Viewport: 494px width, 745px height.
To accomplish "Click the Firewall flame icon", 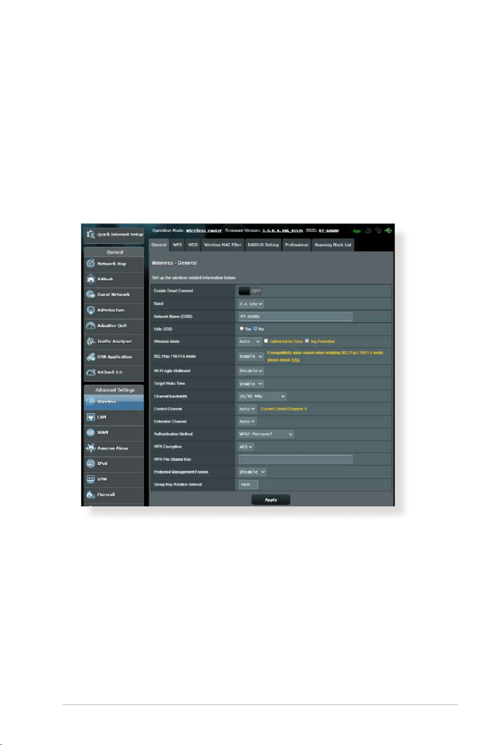I will 91,495.
